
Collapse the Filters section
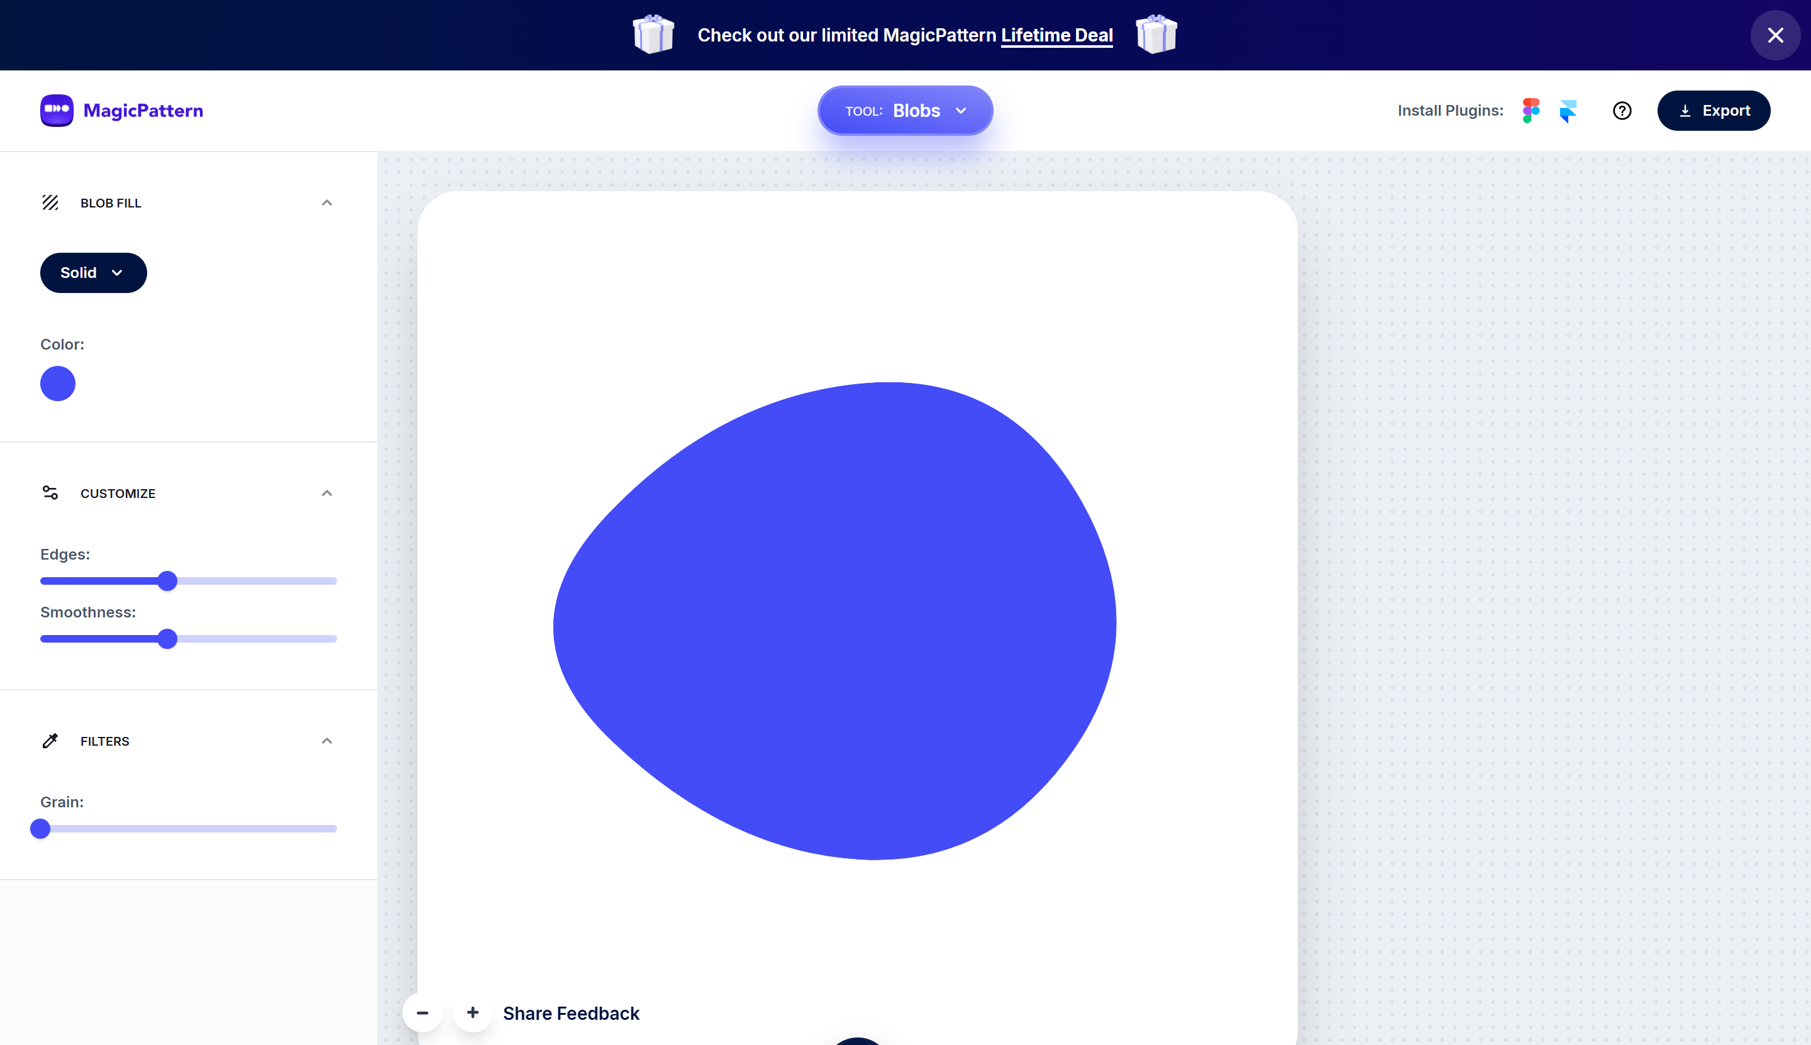[326, 741]
